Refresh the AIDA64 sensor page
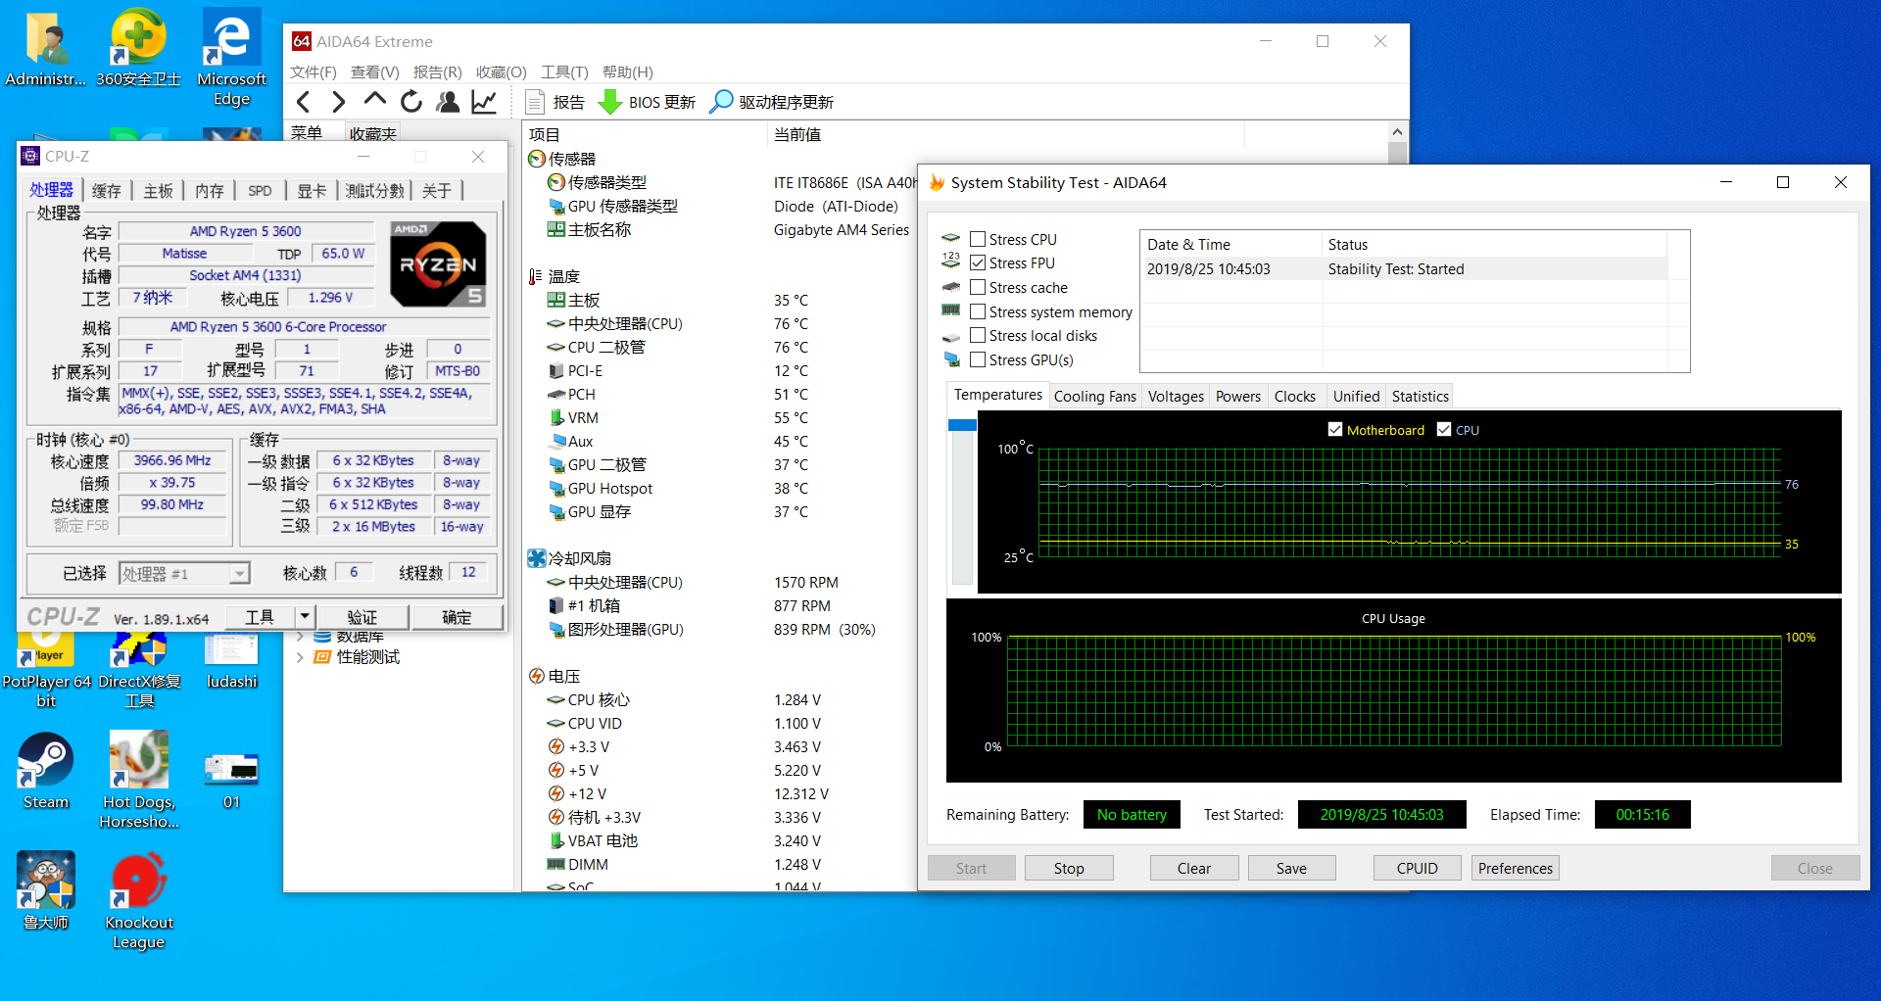Viewport: 1881px width, 1001px height. [x=411, y=102]
